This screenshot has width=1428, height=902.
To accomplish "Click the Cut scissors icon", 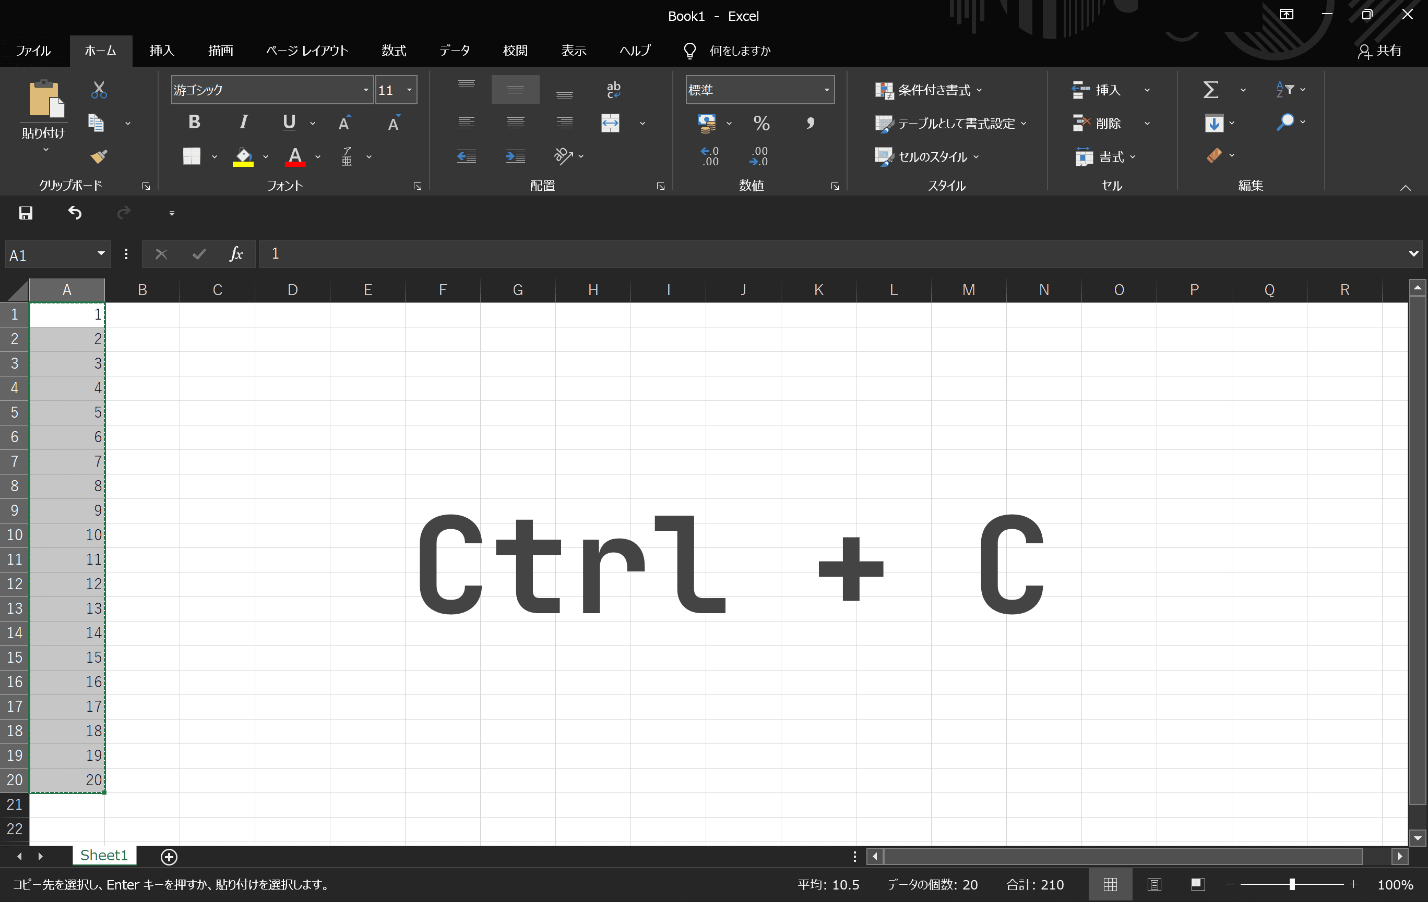I will pyautogui.click(x=99, y=90).
